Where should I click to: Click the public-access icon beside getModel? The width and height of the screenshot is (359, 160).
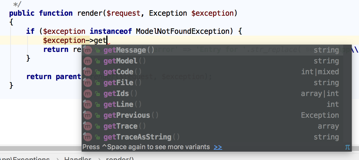point(97,61)
